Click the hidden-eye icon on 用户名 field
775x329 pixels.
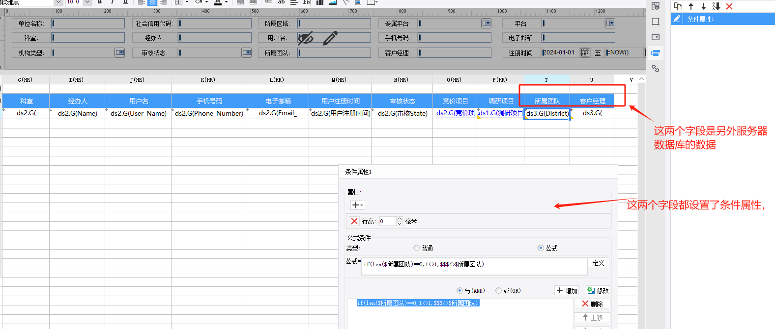pos(306,38)
